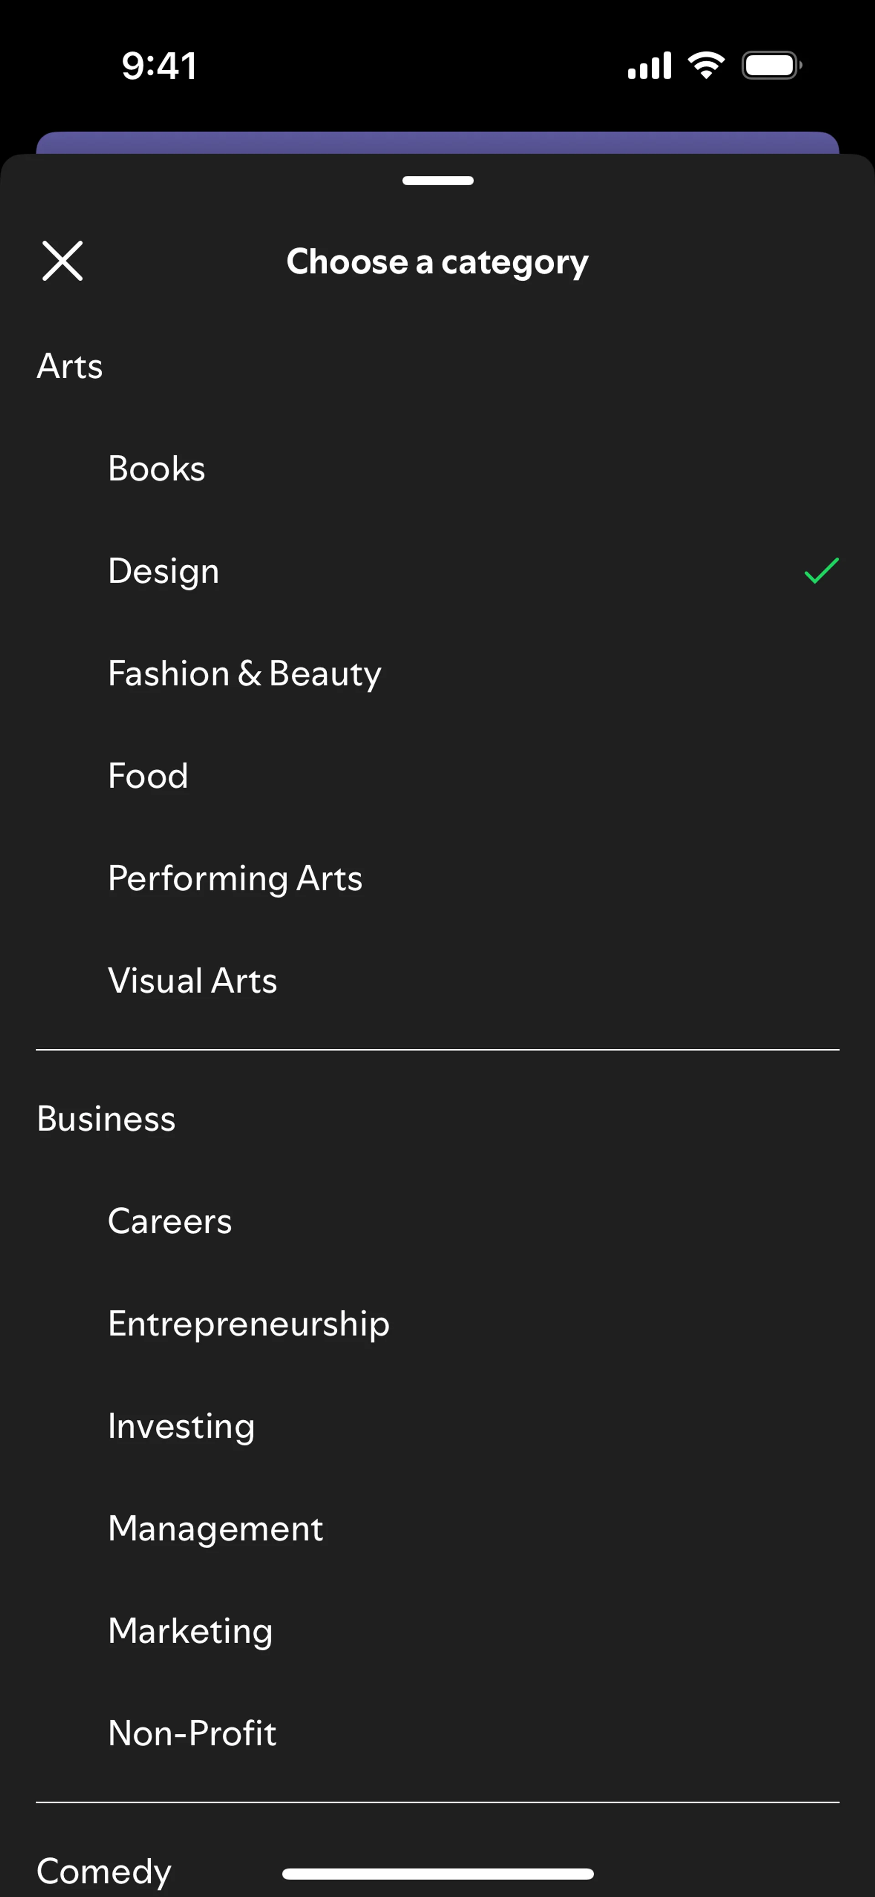Image resolution: width=875 pixels, height=1897 pixels.
Task: Close the category chooser sheet
Action: point(62,261)
